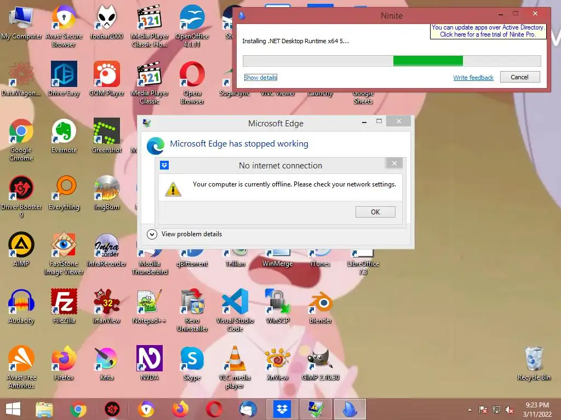Click the Ninite installation progress bar
Image resolution: width=561 pixels, height=420 pixels.
392,61
